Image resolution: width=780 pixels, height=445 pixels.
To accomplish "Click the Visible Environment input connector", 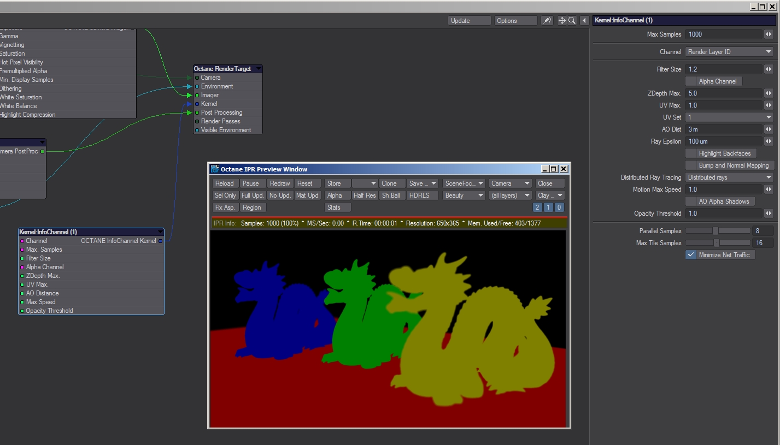I will tap(197, 130).
